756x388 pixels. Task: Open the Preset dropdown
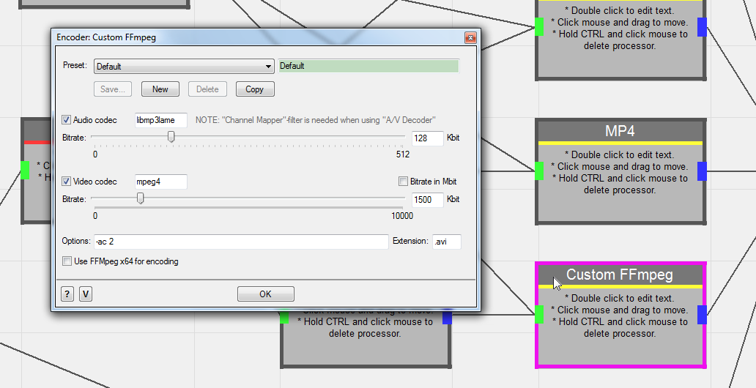point(184,67)
